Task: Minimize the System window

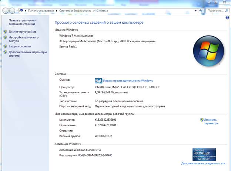Action: 209,2
